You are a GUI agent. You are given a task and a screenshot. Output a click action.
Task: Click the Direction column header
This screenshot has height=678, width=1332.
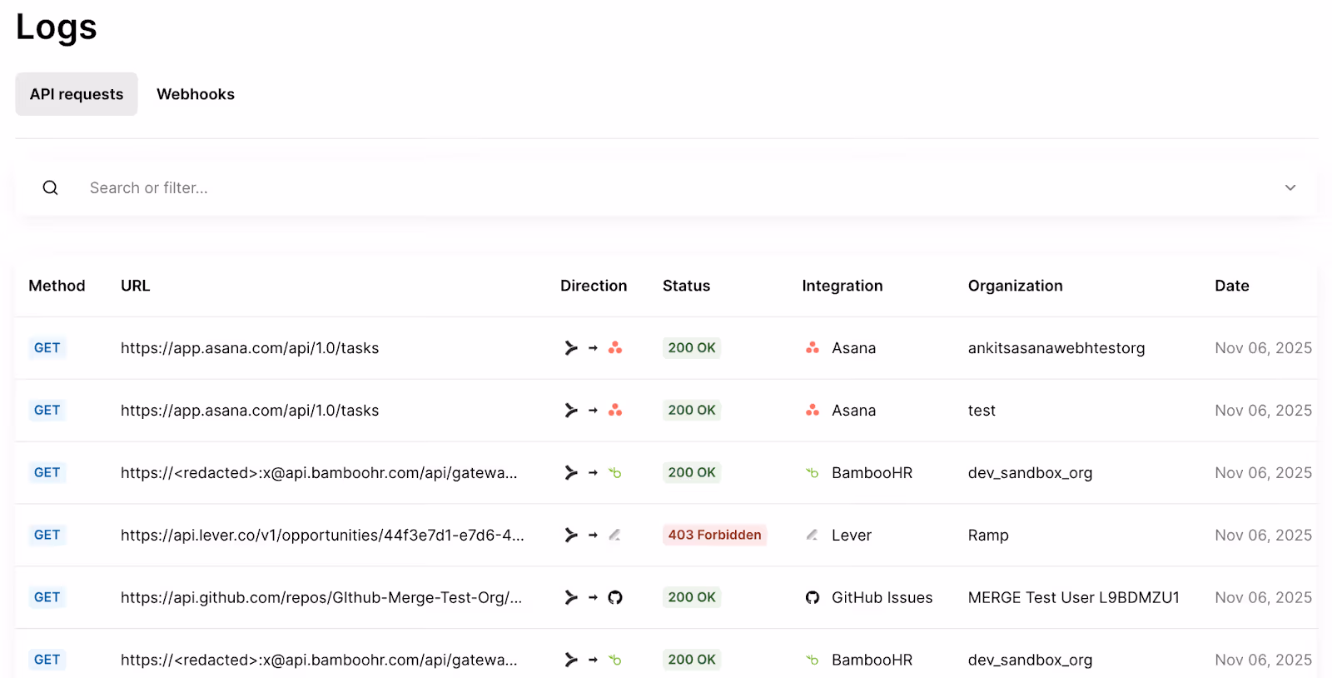(x=594, y=286)
